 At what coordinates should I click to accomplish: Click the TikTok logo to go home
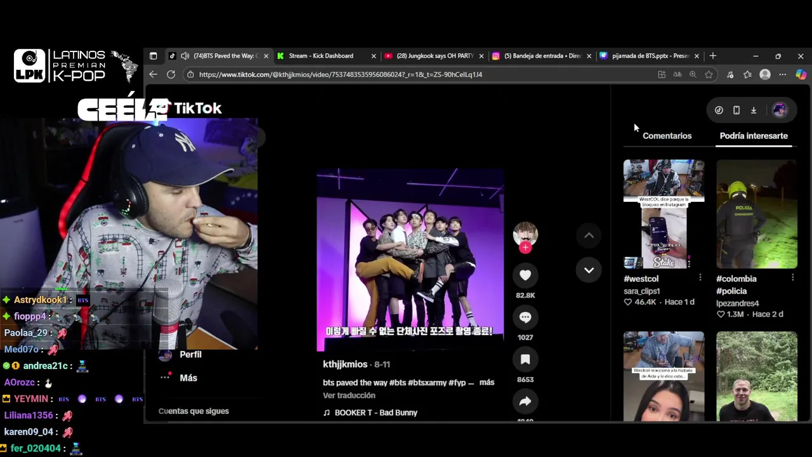click(197, 109)
